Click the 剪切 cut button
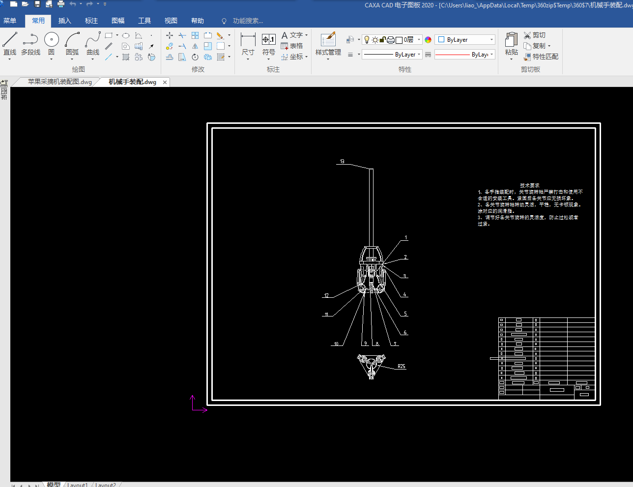This screenshot has width=633, height=487. pos(535,35)
